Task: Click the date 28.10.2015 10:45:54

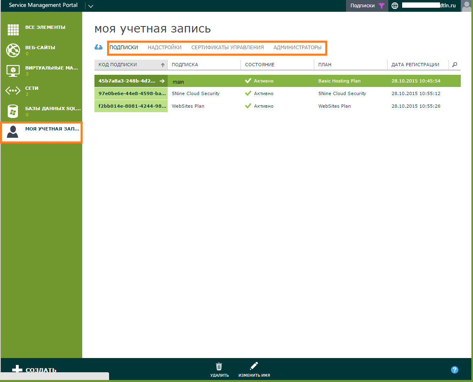Action: pos(416,81)
